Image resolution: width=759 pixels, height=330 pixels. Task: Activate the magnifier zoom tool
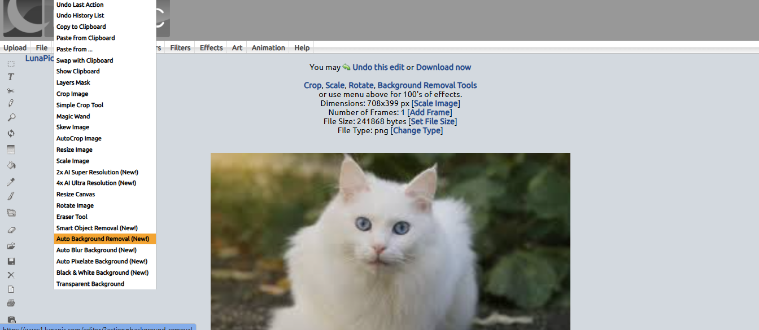coord(11,117)
